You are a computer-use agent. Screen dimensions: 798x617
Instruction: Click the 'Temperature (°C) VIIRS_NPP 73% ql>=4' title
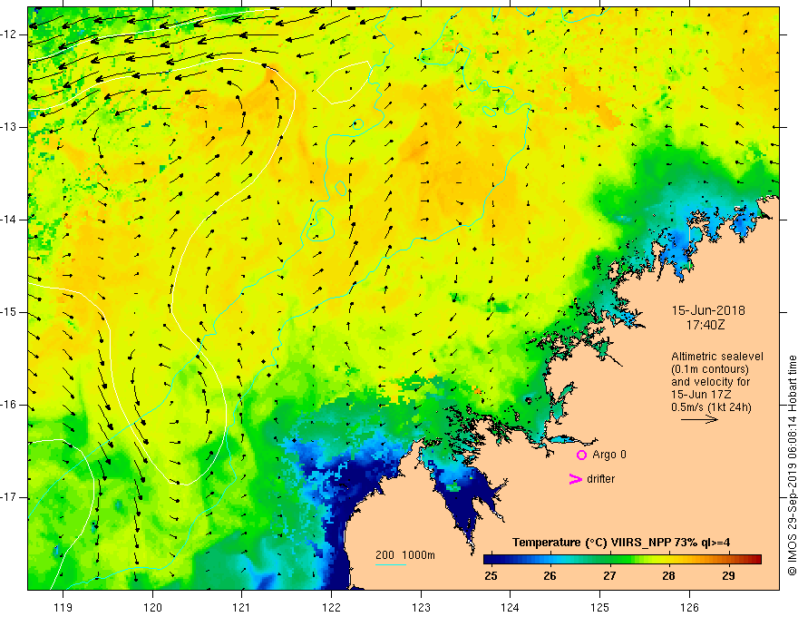(x=621, y=543)
